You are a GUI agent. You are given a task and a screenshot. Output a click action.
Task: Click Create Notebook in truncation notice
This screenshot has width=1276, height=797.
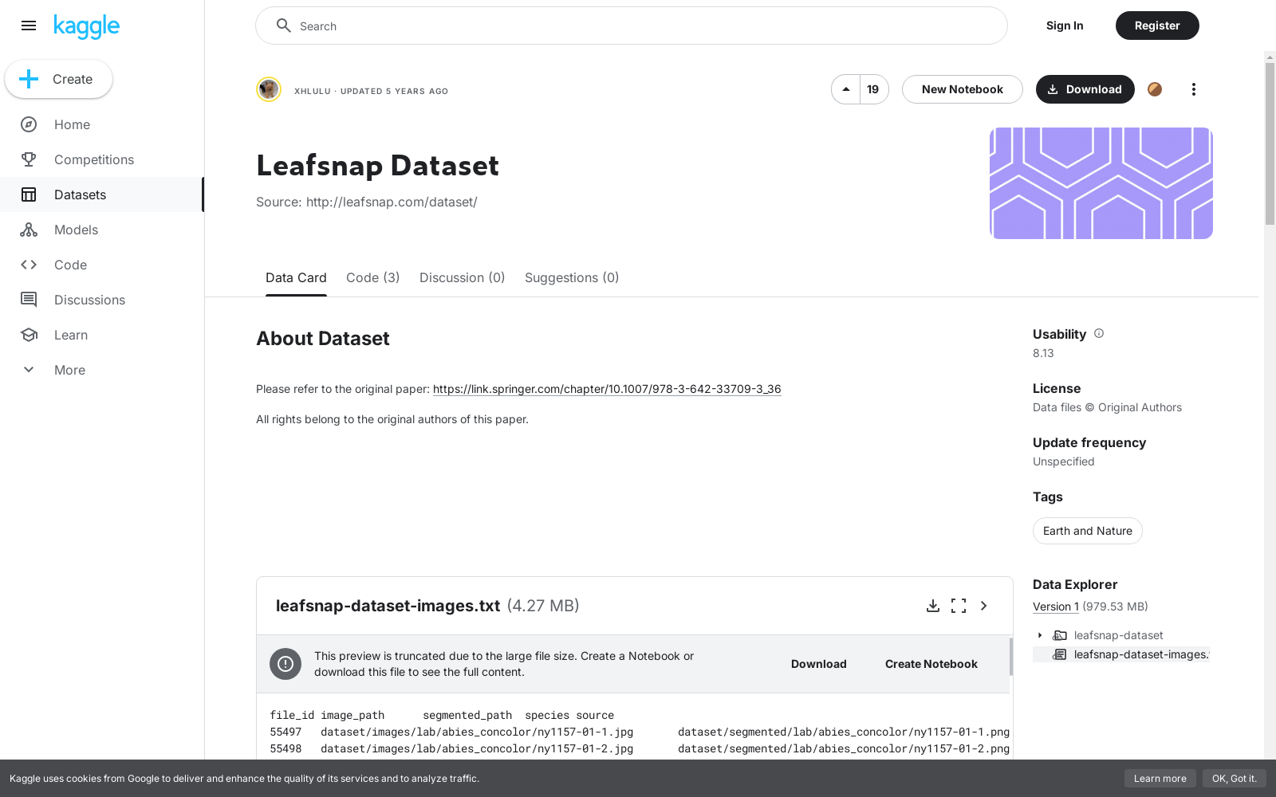[x=931, y=664]
